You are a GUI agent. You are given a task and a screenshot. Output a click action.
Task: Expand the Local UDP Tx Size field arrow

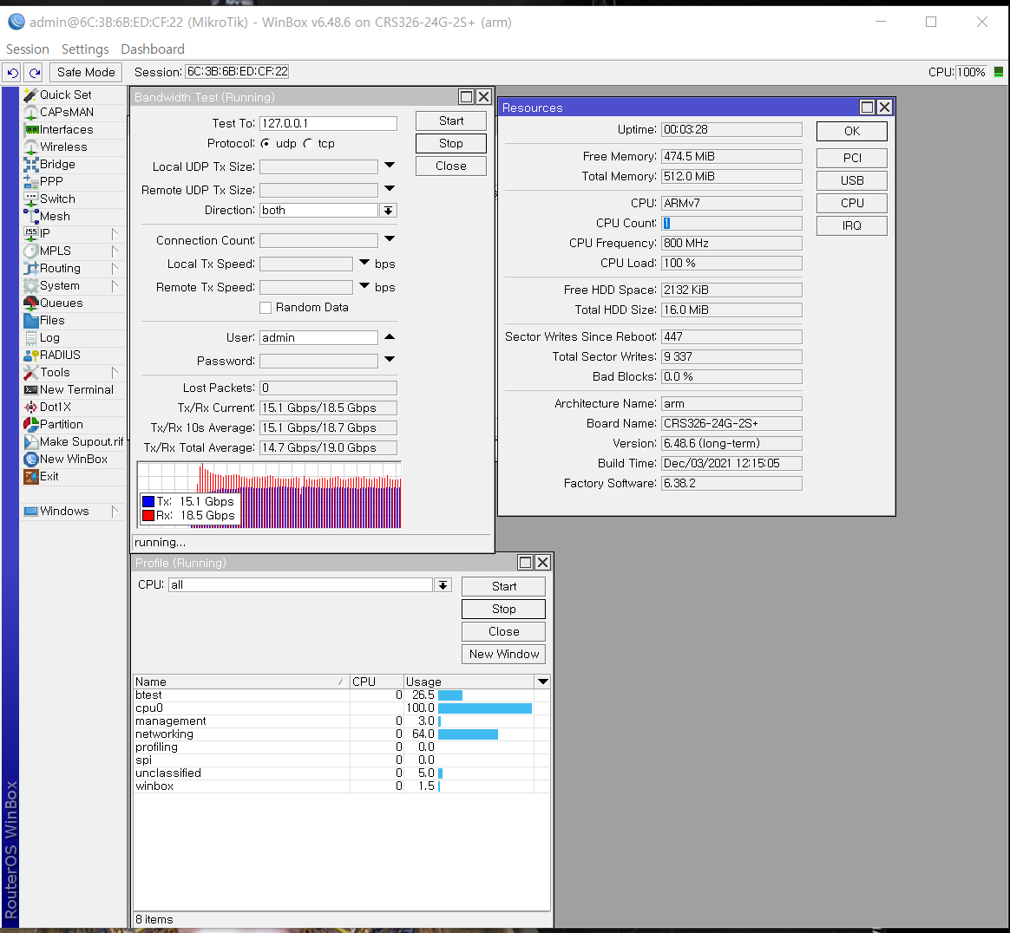coord(390,166)
